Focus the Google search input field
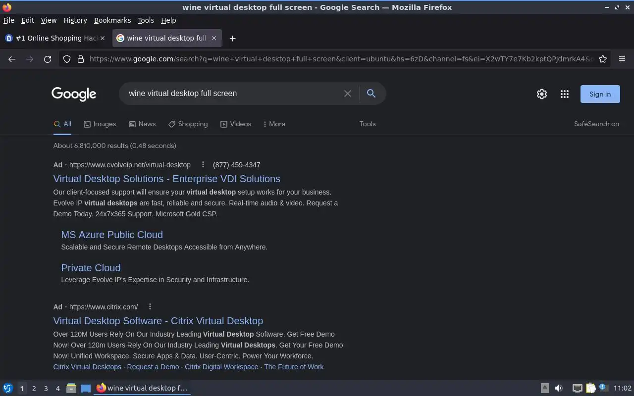Screen dimensions: 634x396 coord(233,94)
